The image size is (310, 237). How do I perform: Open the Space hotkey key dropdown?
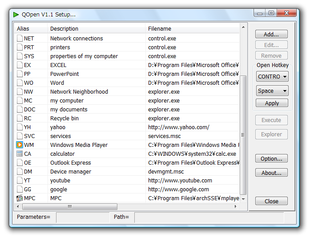272,91
